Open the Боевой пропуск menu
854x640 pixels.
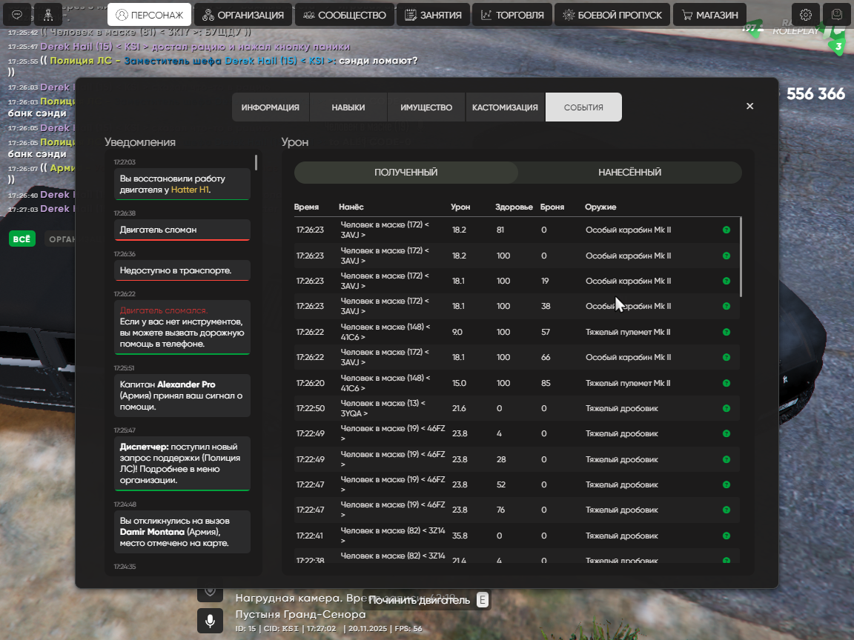click(612, 15)
